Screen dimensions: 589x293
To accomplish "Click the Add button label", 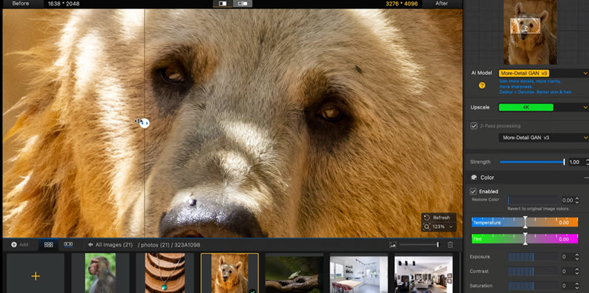I will click(x=24, y=245).
